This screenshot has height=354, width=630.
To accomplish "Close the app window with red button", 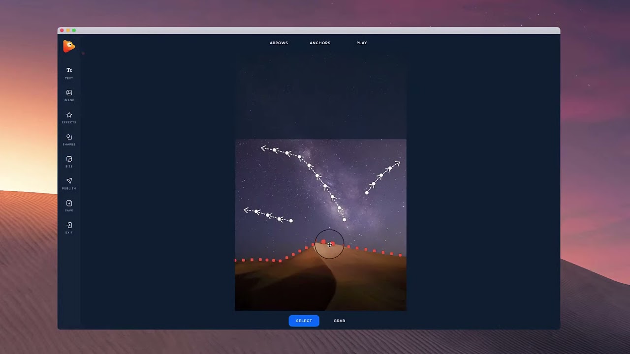I will click(x=62, y=30).
